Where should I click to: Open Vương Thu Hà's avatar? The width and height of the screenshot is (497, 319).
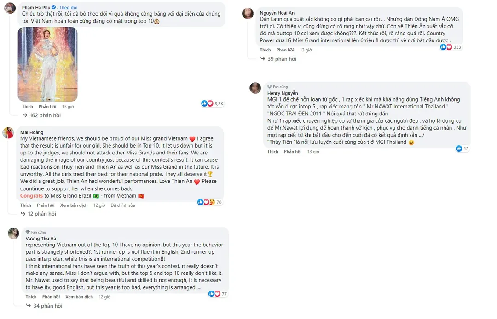coord(13,233)
